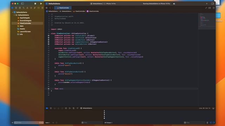Click the variables view Filter field
Image resolution: width=225 pixels, height=126 pixels.
[92, 123]
